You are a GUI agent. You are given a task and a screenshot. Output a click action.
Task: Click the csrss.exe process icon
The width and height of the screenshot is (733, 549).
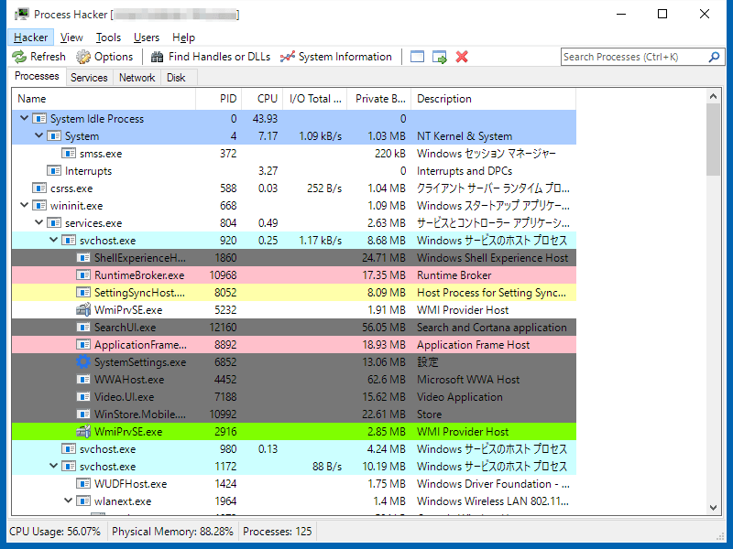(x=39, y=188)
